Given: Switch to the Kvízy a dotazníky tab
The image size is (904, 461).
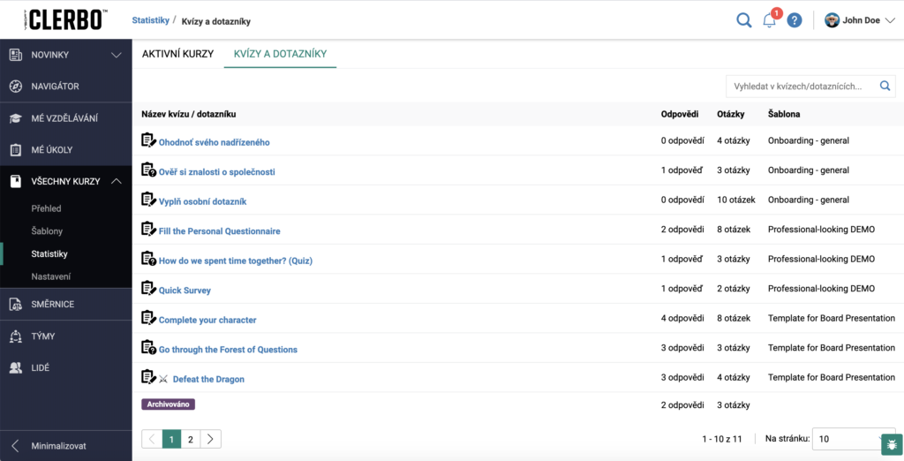Looking at the screenshot, I should click(280, 54).
